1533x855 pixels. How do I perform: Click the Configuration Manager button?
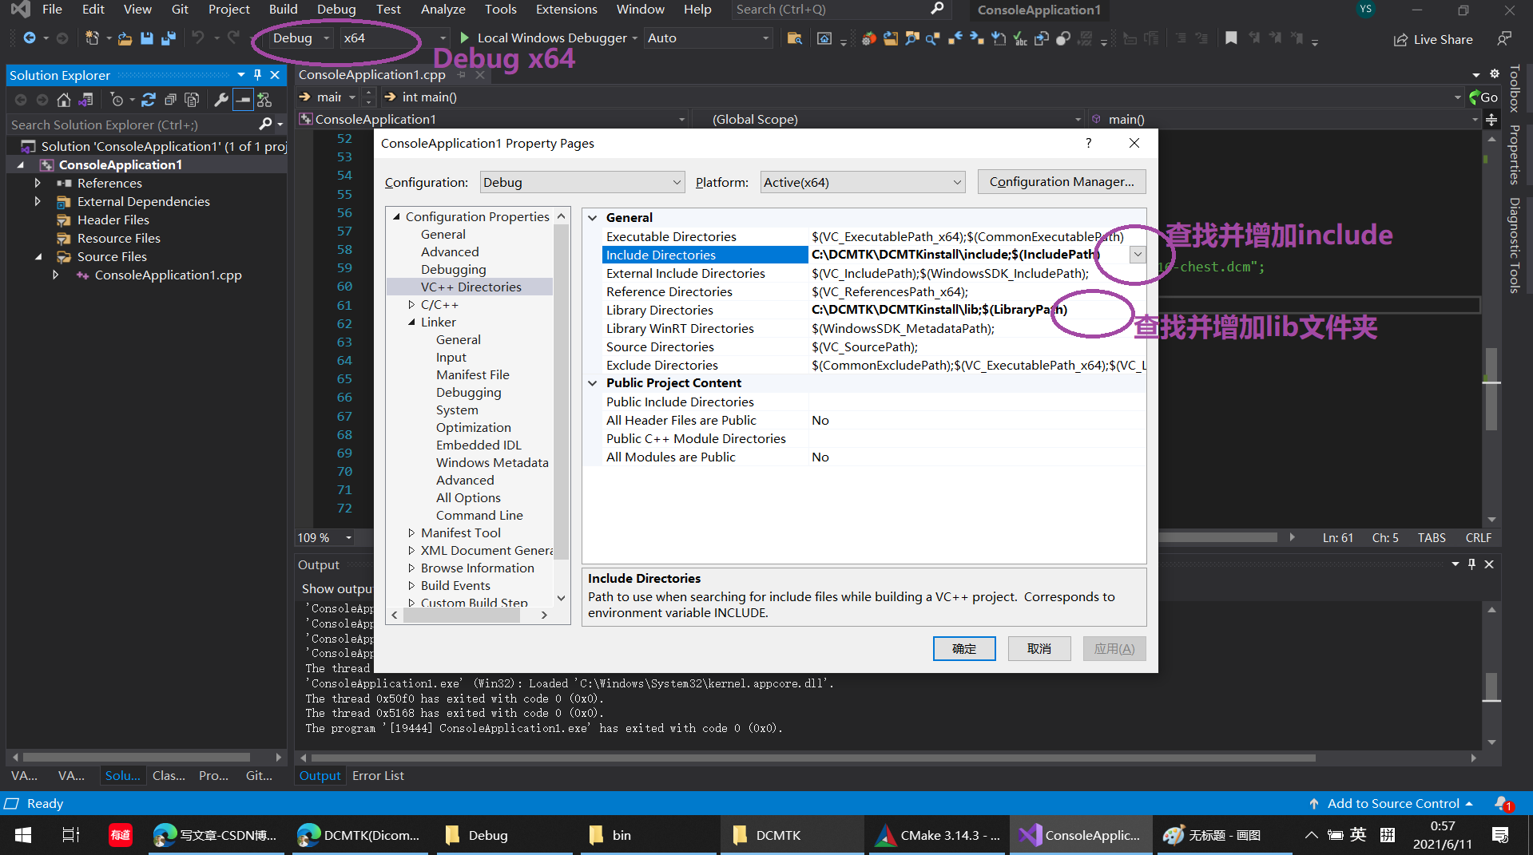point(1061,181)
